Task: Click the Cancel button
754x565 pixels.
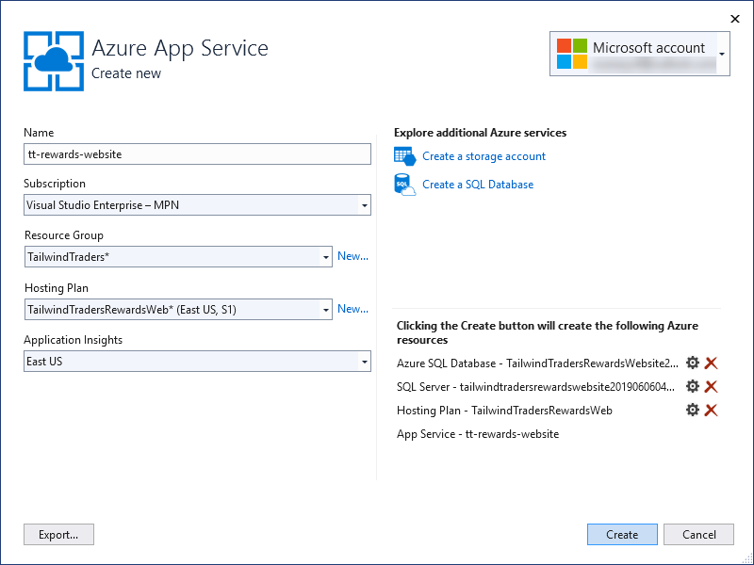Action: (x=698, y=534)
